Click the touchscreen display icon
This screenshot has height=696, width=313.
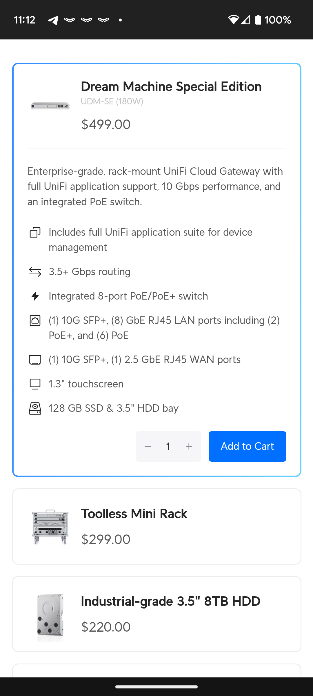35,384
